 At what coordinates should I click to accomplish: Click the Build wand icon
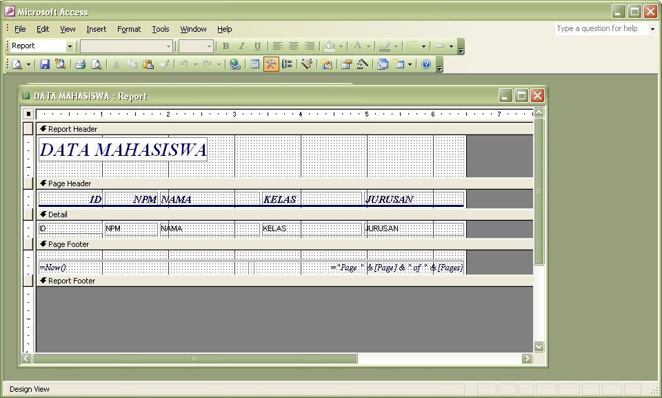362,64
